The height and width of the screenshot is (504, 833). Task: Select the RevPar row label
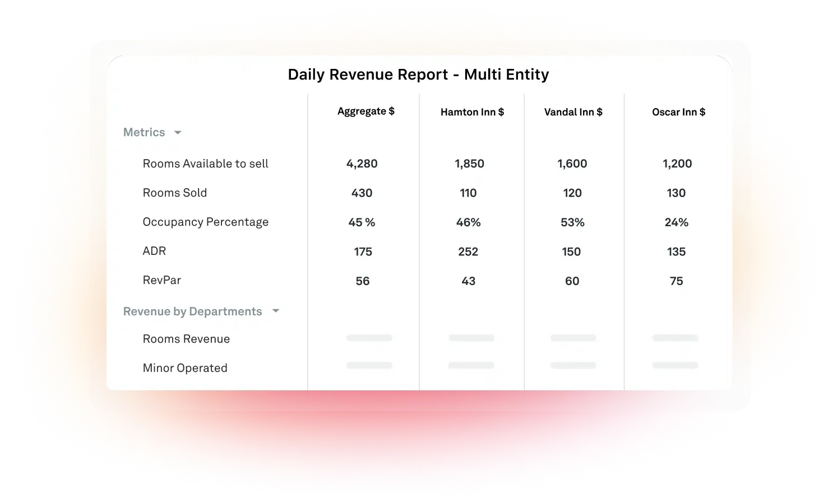[161, 280]
